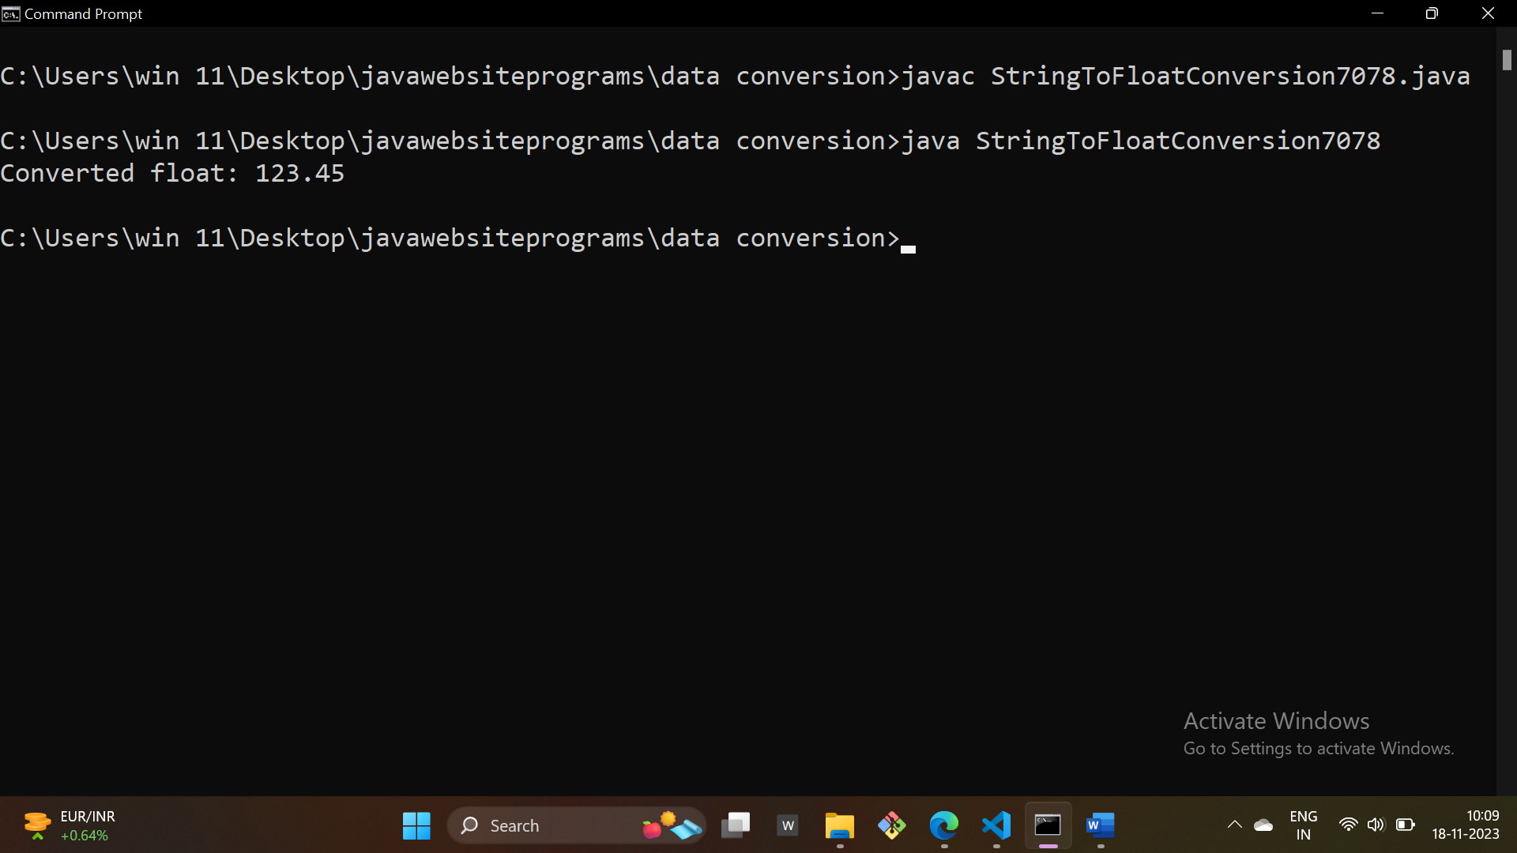Open the dark W app on the taskbar

coord(788,826)
